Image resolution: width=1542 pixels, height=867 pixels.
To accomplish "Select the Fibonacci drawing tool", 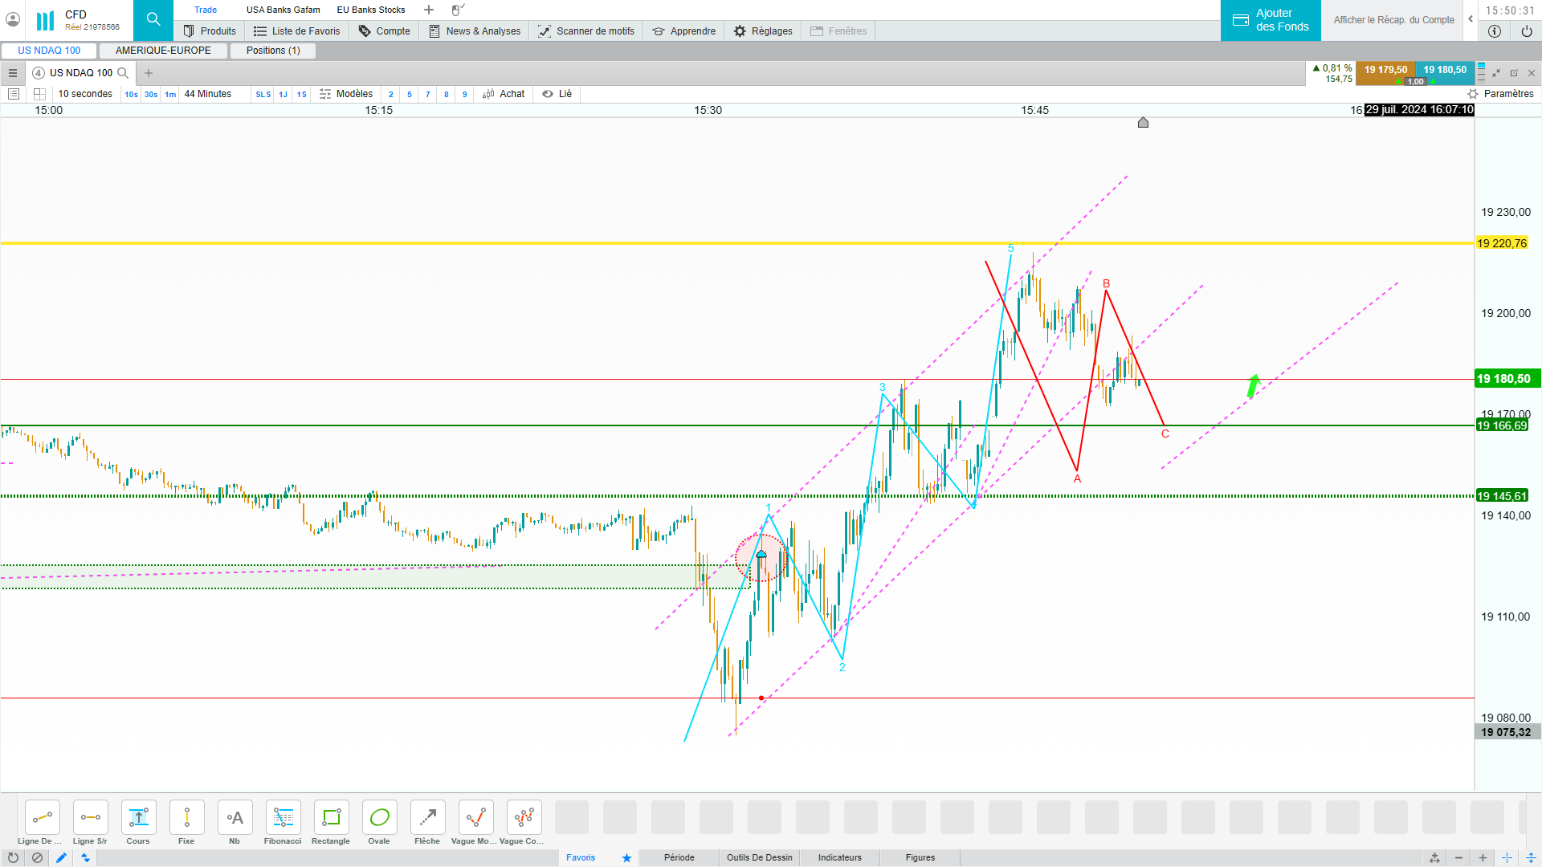I will 283,818.
